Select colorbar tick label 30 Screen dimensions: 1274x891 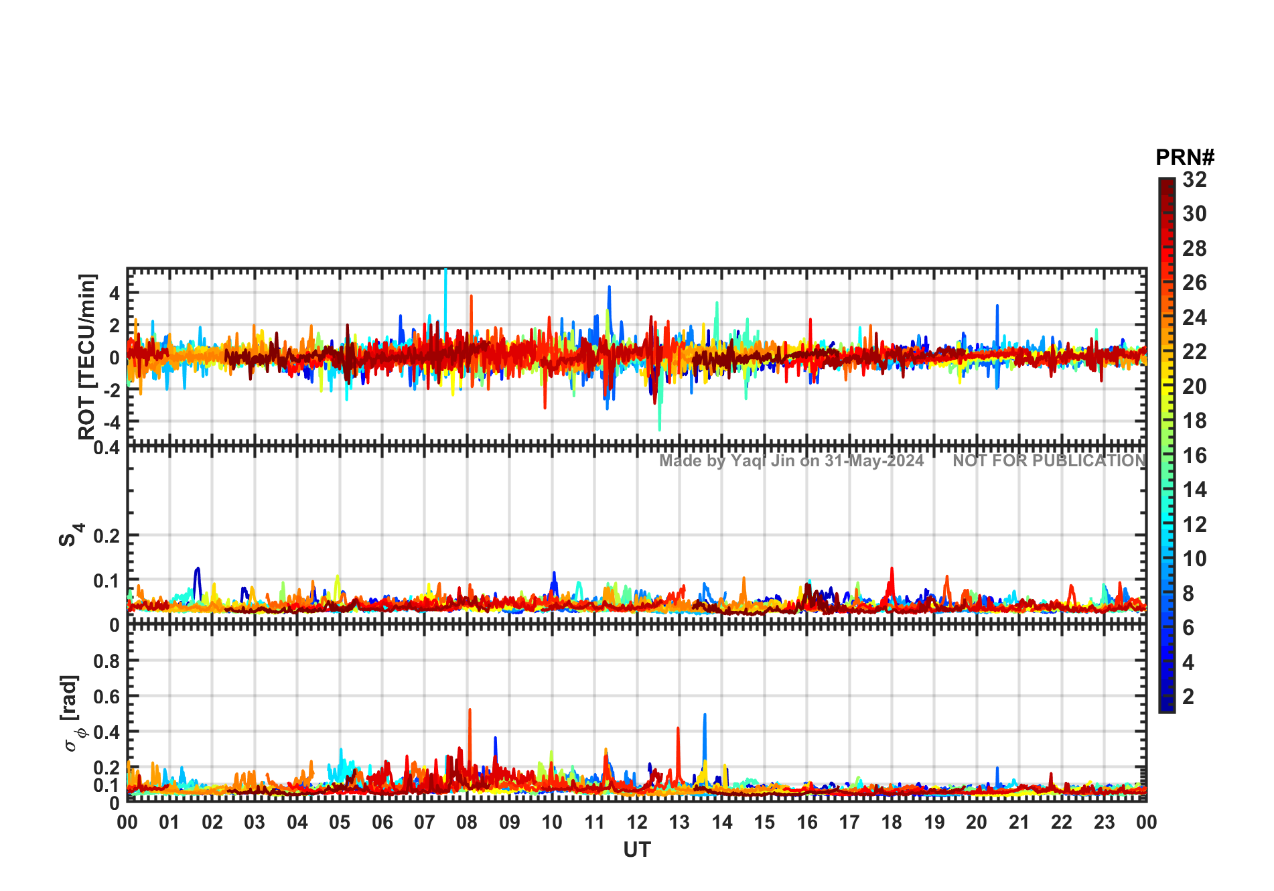[1194, 214]
